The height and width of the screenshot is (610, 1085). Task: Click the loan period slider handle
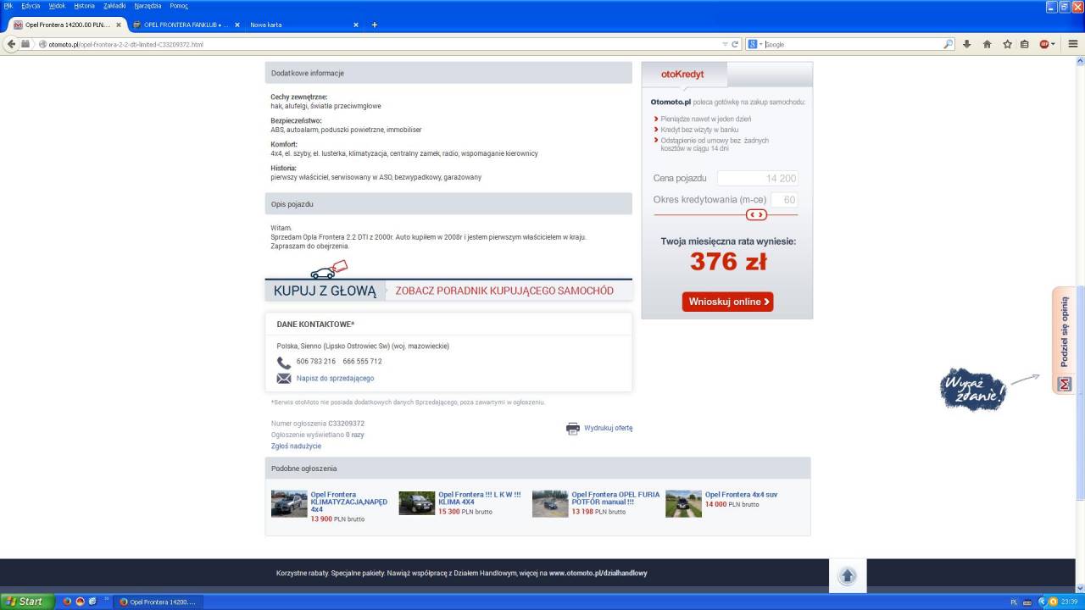point(756,215)
